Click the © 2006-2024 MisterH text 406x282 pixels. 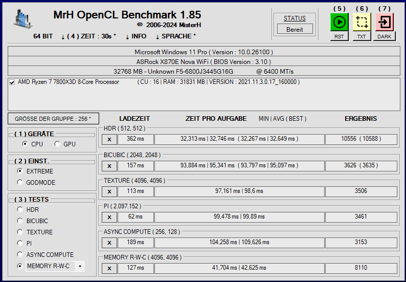169,25
